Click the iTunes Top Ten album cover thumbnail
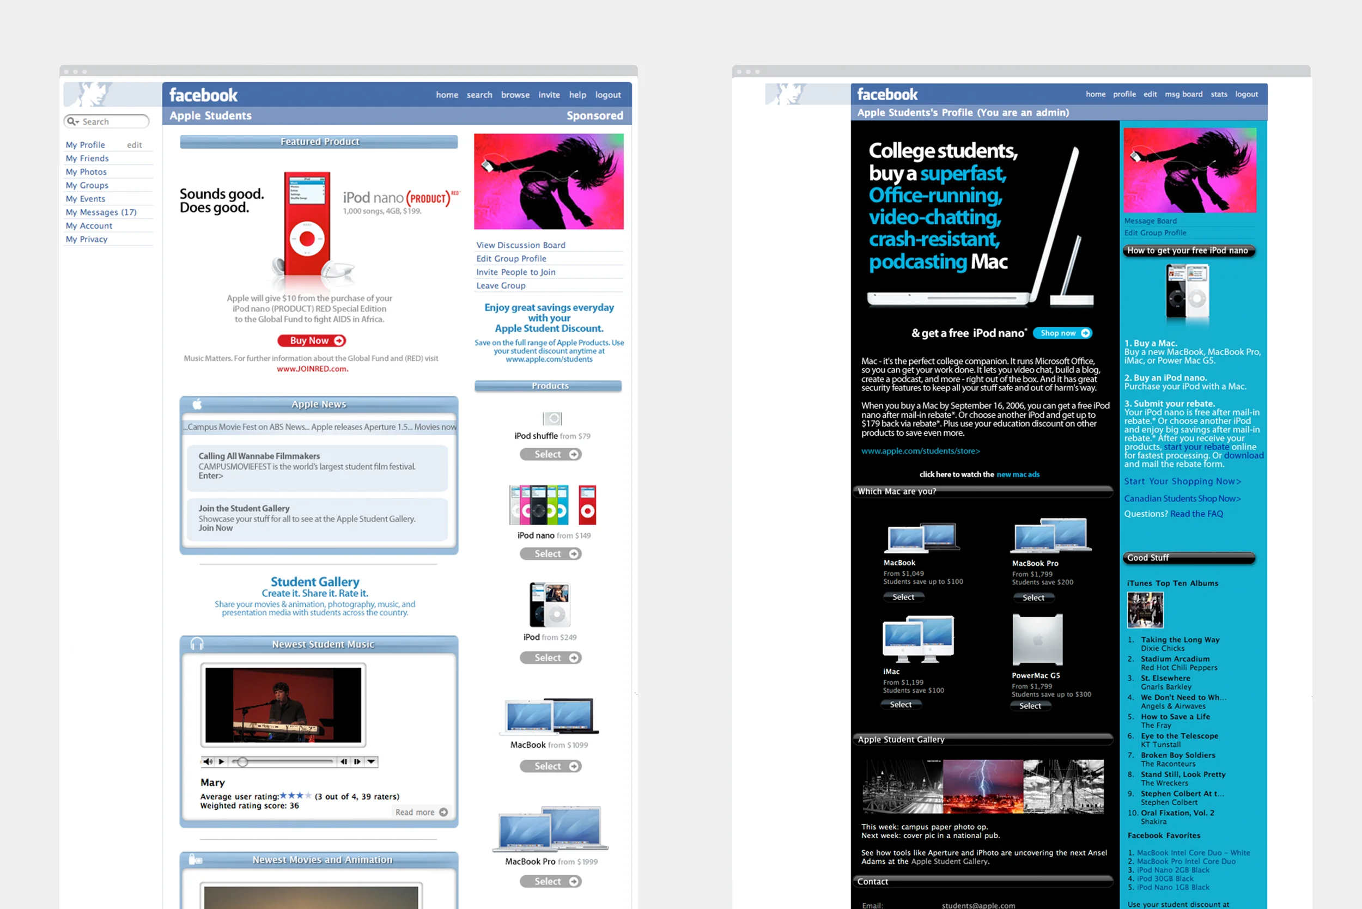This screenshot has width=1362, height=909. (1145, 609)
